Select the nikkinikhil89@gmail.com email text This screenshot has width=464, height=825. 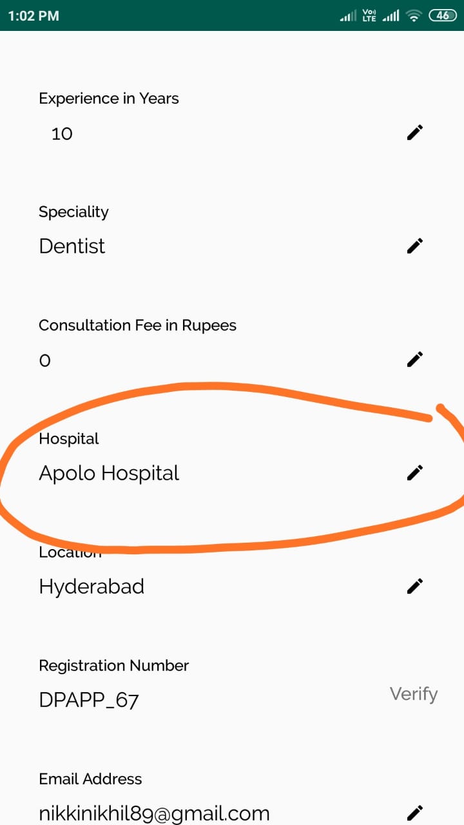click(154, 813)
